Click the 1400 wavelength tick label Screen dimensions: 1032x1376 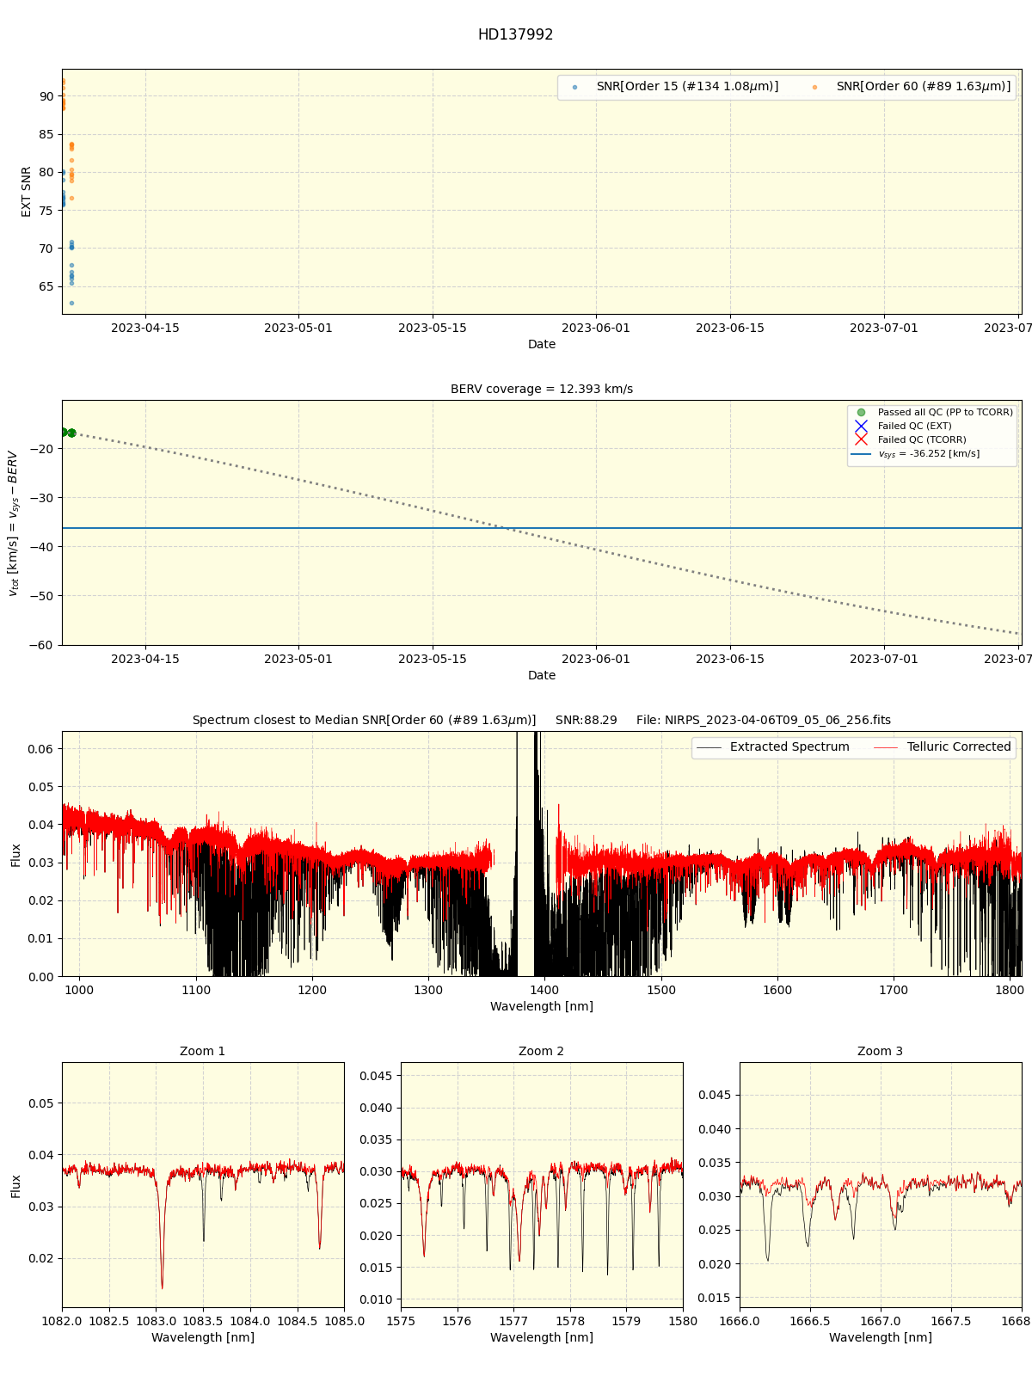point(545,990)
